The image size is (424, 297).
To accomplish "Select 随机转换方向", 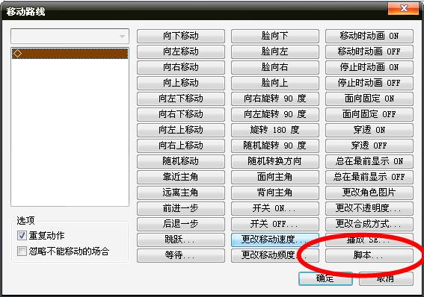I will tap(275, 161).
